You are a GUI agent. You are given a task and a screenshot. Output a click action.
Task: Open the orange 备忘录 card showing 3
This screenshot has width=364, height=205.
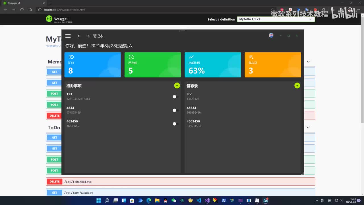pyautogui.click(x=273, y=65)
